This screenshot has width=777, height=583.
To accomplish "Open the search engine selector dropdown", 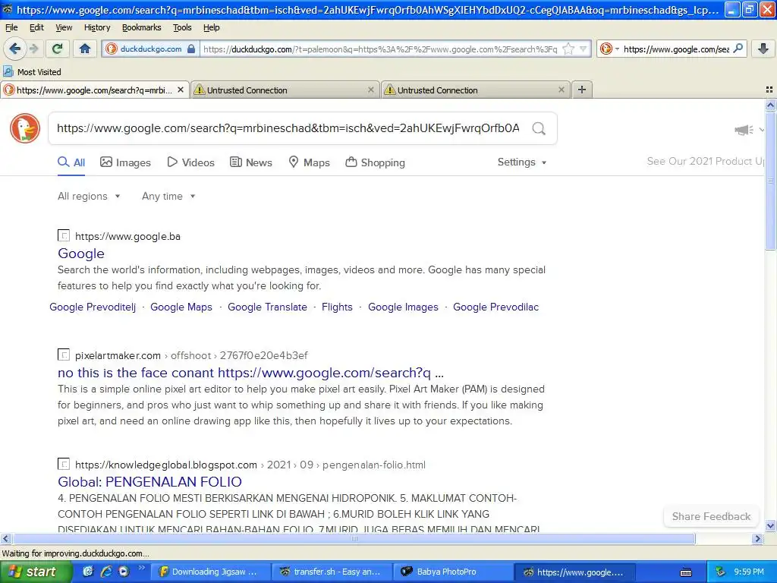I will coord(609,49).
